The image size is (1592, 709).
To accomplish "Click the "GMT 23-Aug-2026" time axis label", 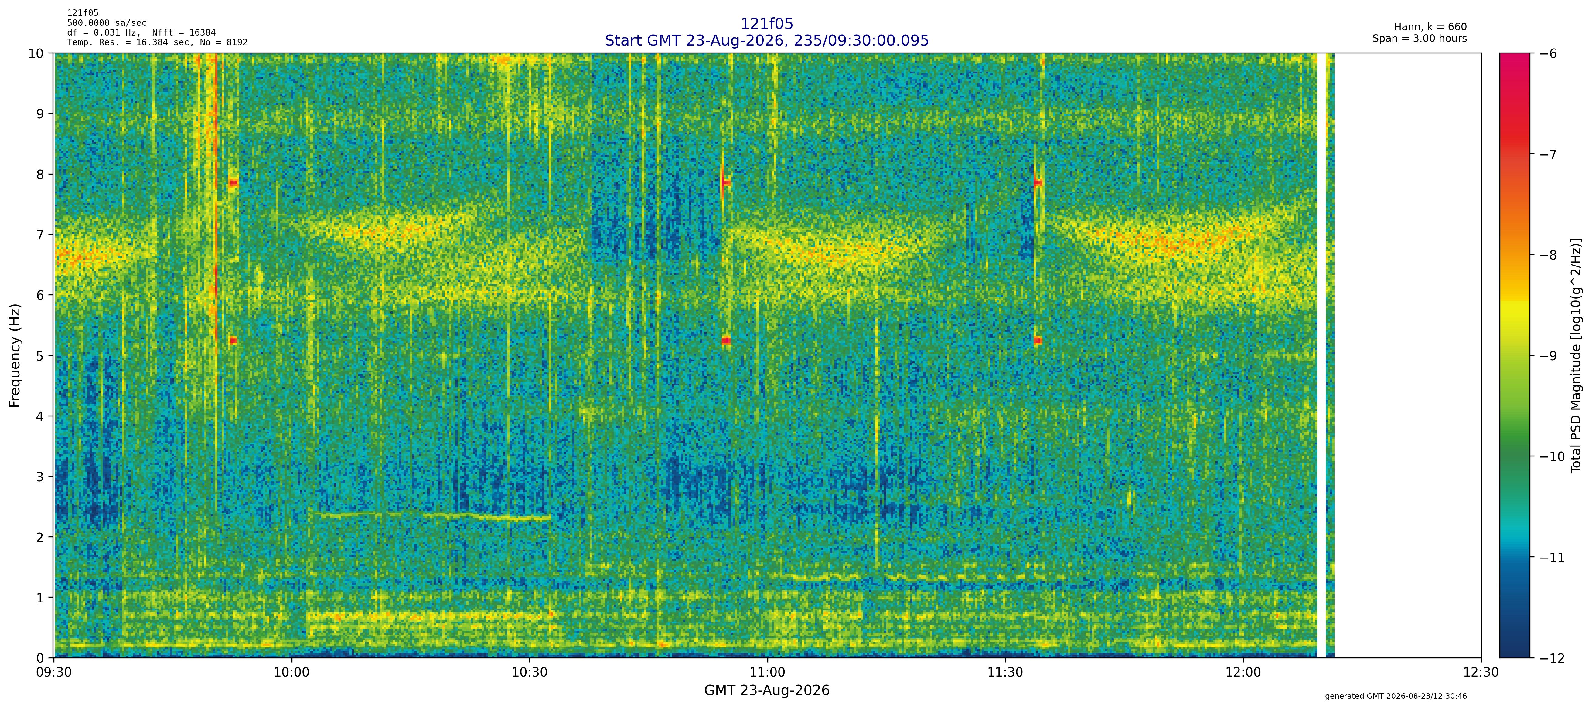I will click(767, 690).
